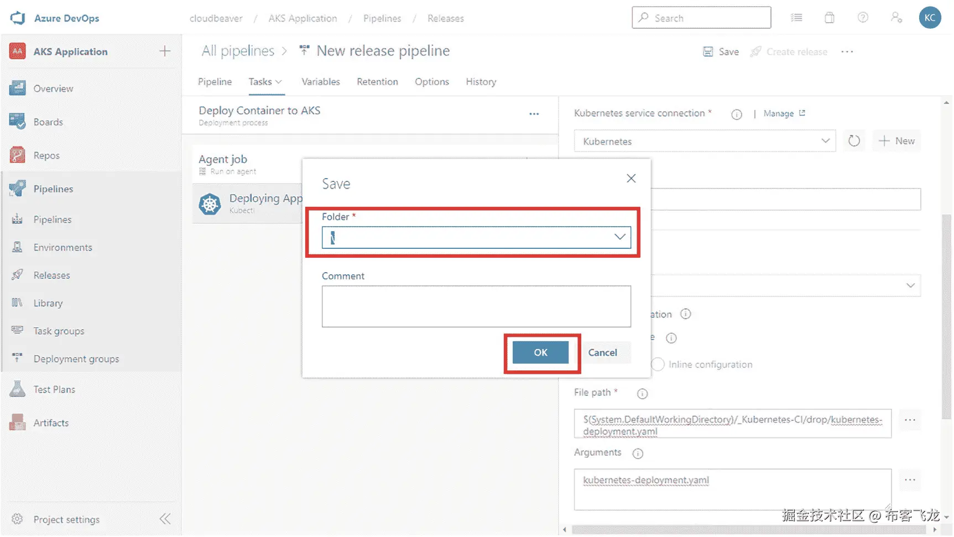The image size is (954, 537).
Task: Switch to the Options tab
Action: coord(432,82)
